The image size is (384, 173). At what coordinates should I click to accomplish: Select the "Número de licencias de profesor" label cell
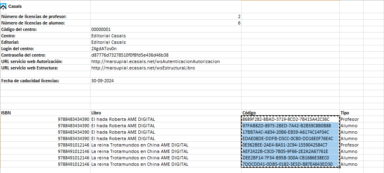tap(34, 16)
